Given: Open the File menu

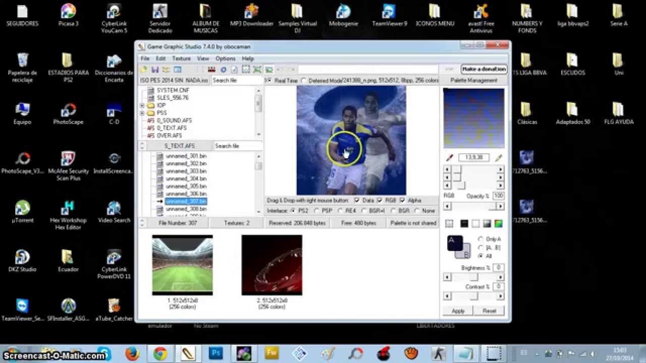Looking at the screenshot, I should click(x=145, y=58).
